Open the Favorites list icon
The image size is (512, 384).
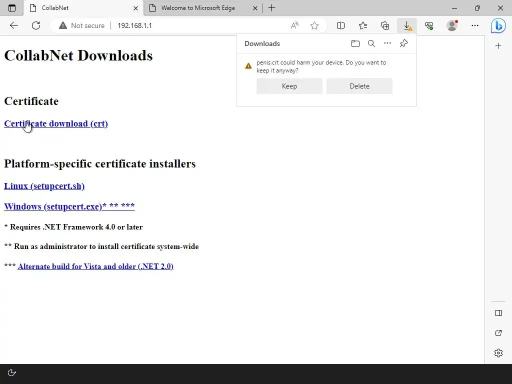click(x=363, y=25)
